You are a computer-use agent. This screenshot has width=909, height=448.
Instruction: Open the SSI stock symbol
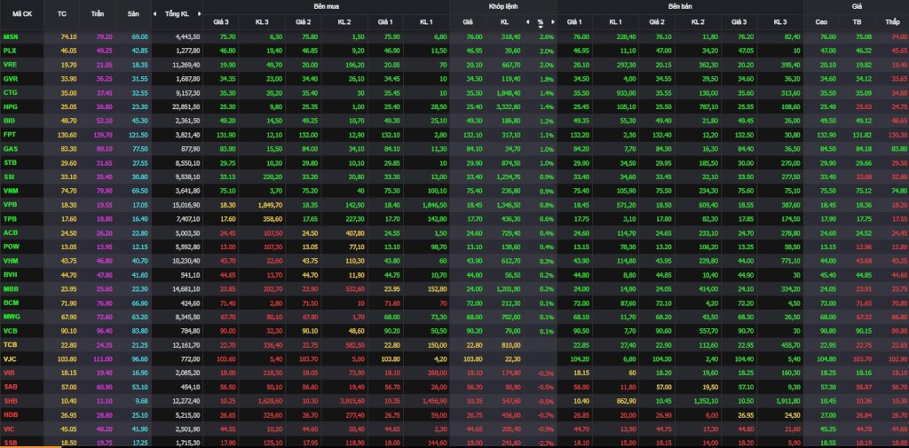click(x=9, y=177)
